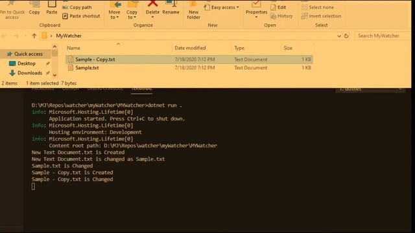Open the Move to dropdown
Screen dimensions: 415x233
pos(114,10)
